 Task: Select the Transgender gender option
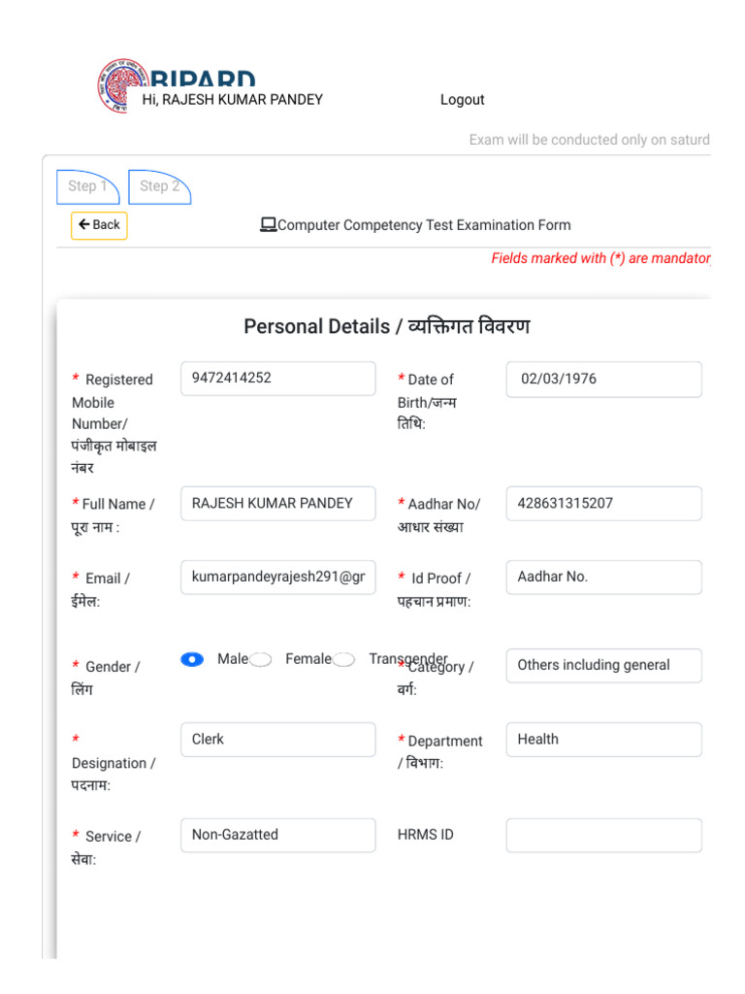pos(343,660)
